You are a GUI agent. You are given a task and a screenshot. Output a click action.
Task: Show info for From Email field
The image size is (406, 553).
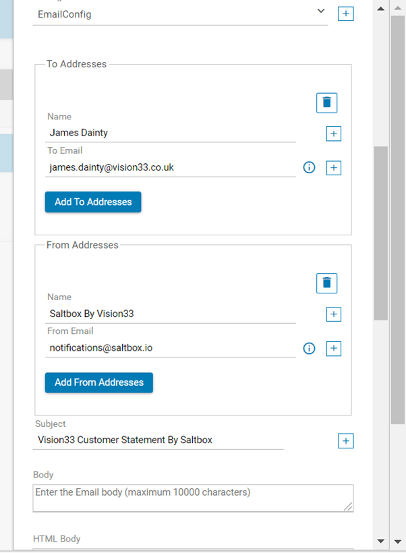tap(310, 349)
